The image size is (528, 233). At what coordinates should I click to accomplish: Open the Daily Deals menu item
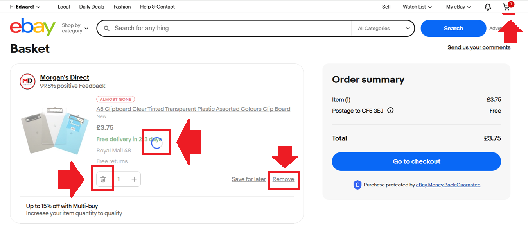point(92,7)
